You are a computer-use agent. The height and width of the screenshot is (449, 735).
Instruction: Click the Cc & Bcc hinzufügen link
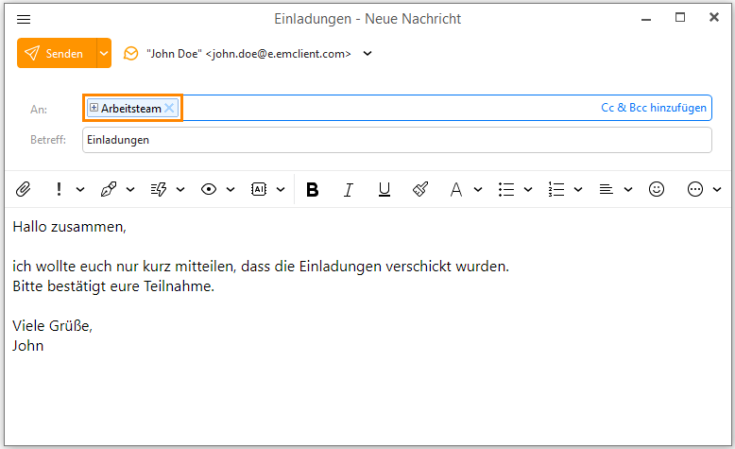click(x=653, y=108)
